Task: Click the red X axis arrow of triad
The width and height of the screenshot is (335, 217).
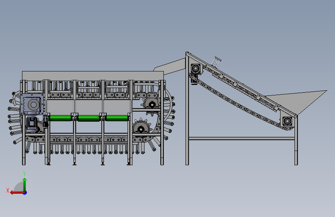Action: point(17,193)
